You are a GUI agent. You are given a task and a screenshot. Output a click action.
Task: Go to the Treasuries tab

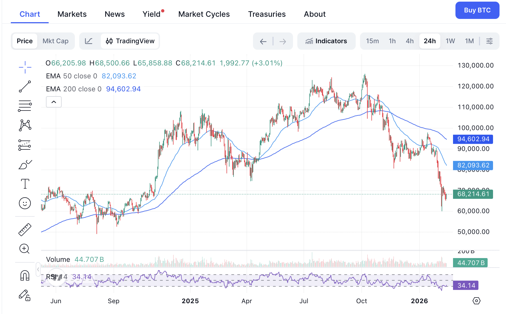tap(267, 14)
